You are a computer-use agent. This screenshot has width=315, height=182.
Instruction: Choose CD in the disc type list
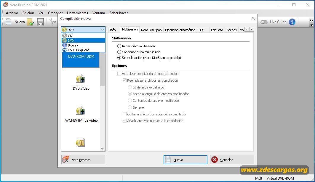83,36
